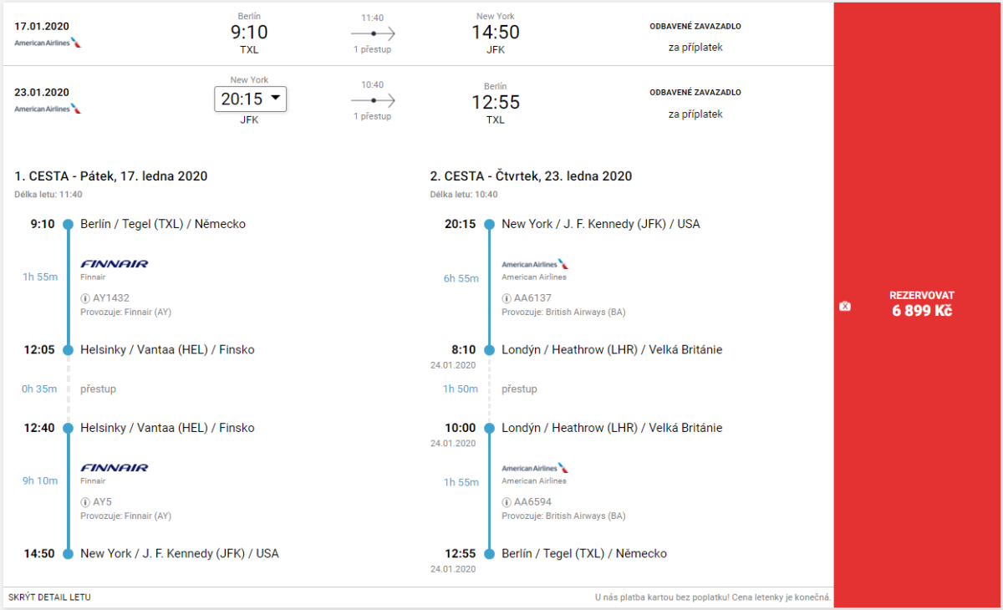Click the Finnair logo above AY5
The width and height of the screenshot is (1003, 610).
pyautogui.click(x=115, y=468)
